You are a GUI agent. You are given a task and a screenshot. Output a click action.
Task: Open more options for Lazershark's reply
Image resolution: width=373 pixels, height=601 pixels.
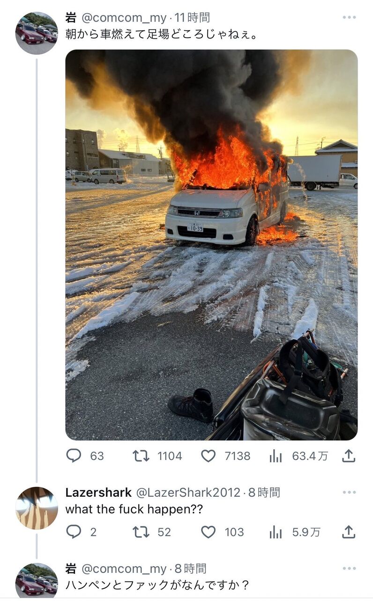pyautogui.click(x=349, y=492)
